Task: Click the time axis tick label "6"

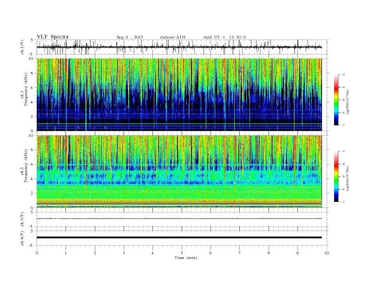Action: coord(210,253)
